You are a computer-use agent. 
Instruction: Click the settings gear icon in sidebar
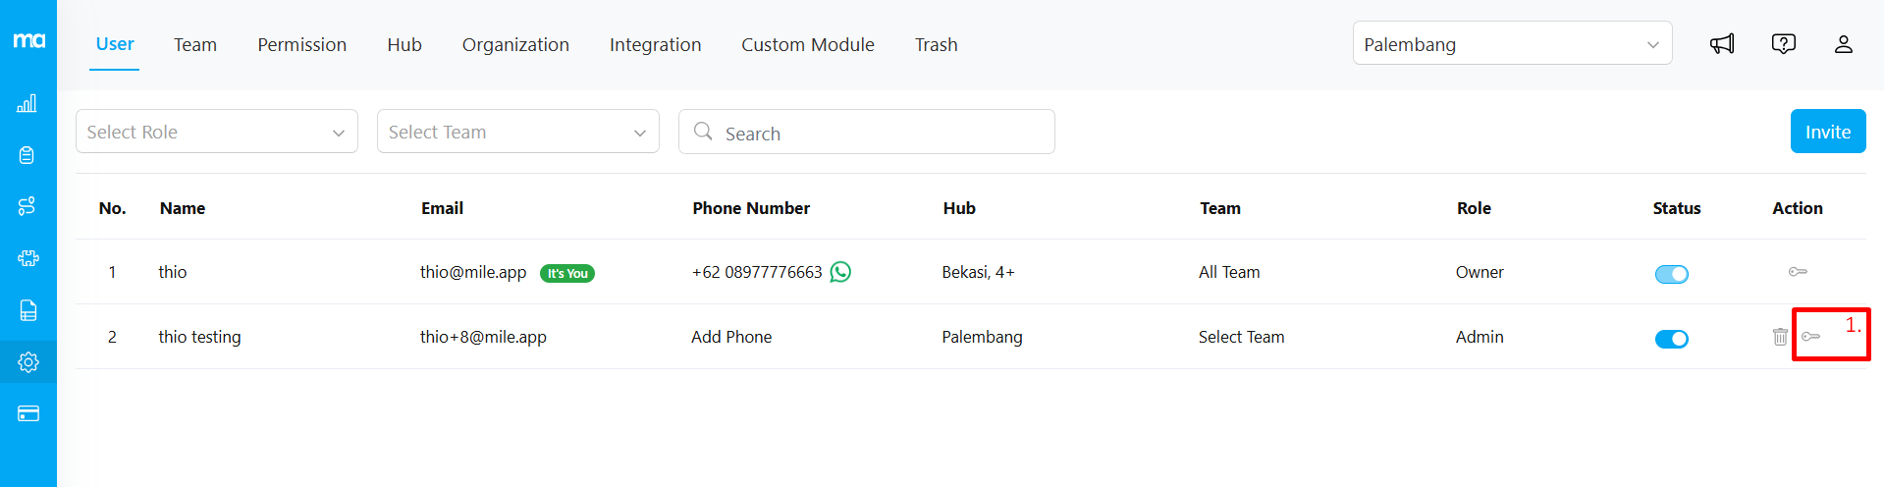pos(27,362)
